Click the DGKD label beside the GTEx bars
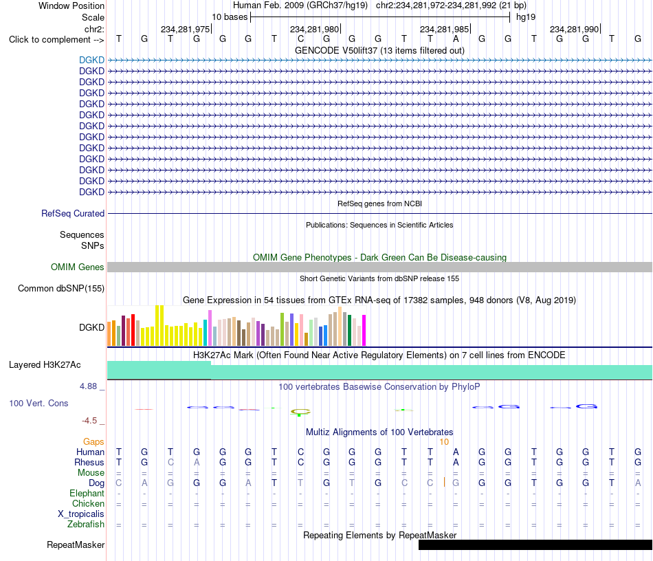This screenshot has height=561, width=653. coord(91,327)
